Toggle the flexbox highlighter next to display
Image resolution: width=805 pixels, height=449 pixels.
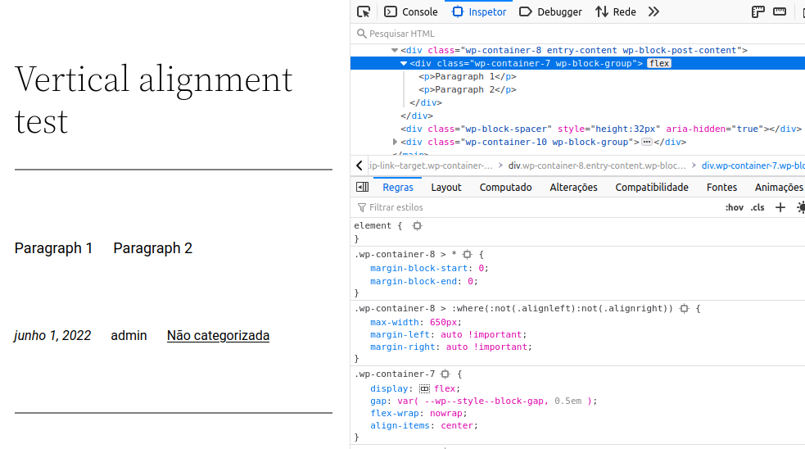pyautogui.click(x=424, y=389)
